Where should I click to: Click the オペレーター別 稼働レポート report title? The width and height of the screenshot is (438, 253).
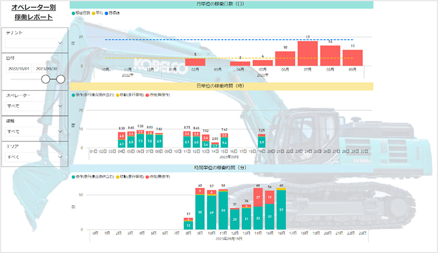pos(33,12)
